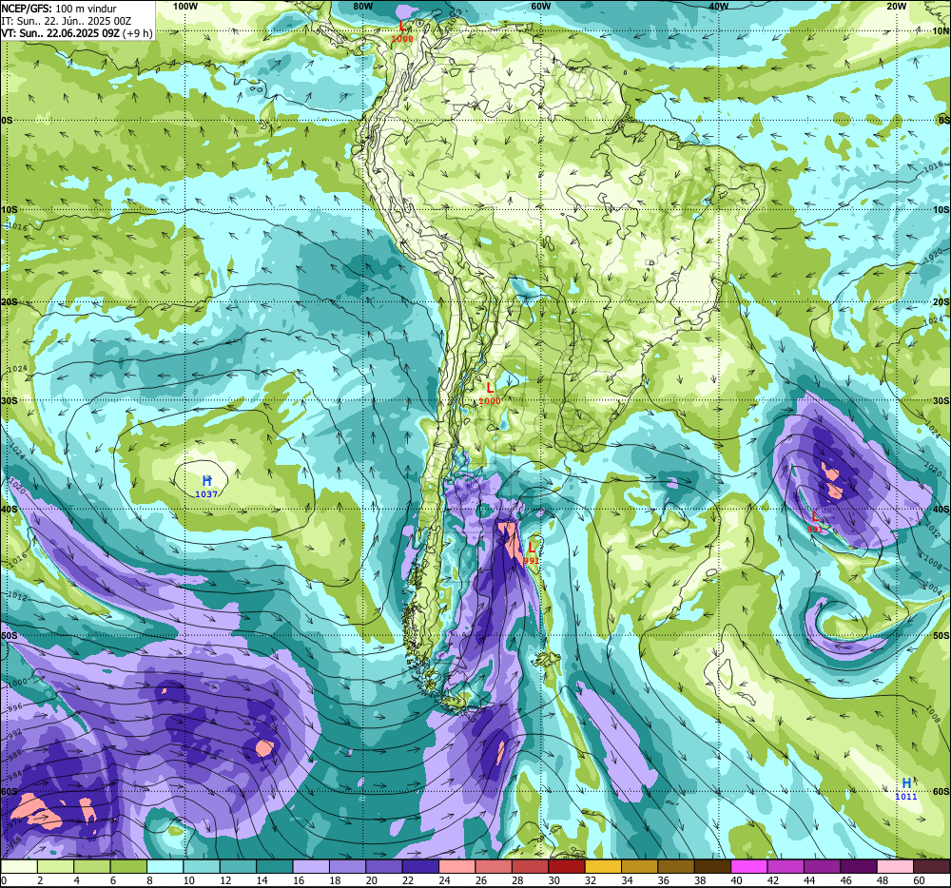The height and width of the screenshot is (888, 951).
Task: Click the blue H marker labeled 1011
Action: (x=906, y=783)
